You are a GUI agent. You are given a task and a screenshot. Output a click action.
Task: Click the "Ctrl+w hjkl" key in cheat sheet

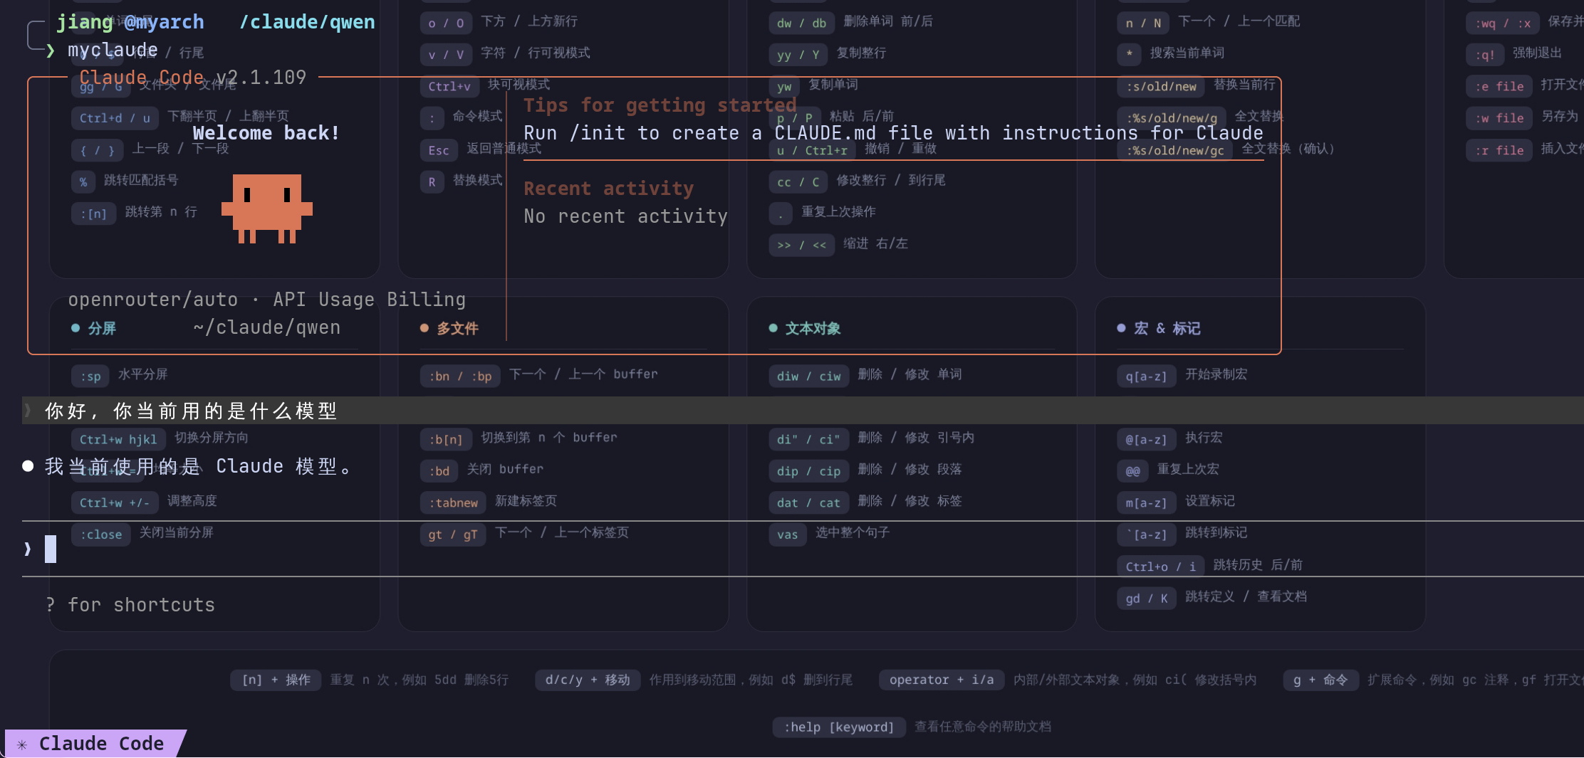coord(118,439)
